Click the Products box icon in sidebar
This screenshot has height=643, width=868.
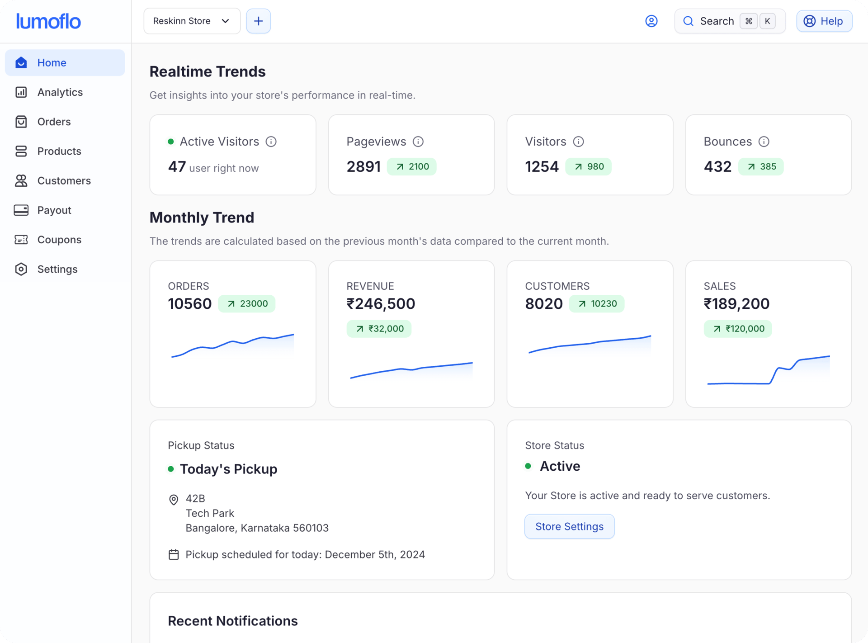[x=21, y=151]
